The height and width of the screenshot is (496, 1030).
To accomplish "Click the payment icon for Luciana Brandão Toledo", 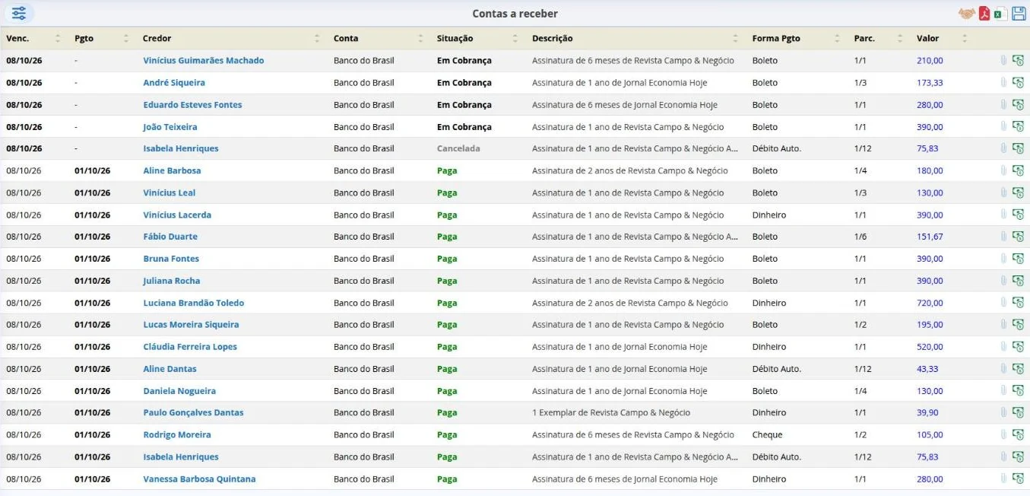I will pyautogui.click(x=1018, y=303).
